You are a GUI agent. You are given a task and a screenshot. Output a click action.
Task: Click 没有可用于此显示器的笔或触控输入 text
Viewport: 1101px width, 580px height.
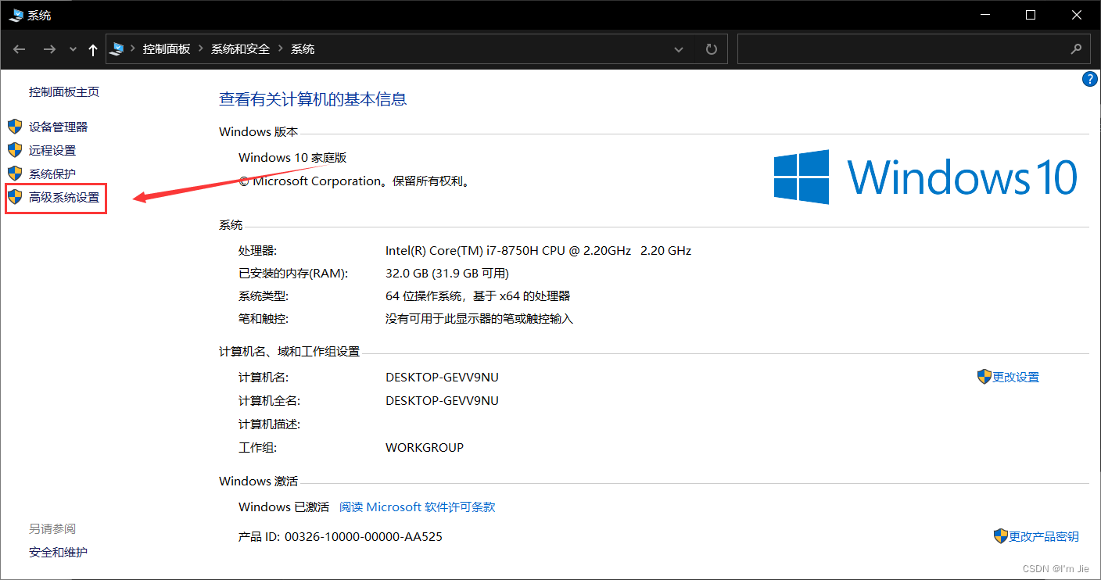(x=479, y=319)
